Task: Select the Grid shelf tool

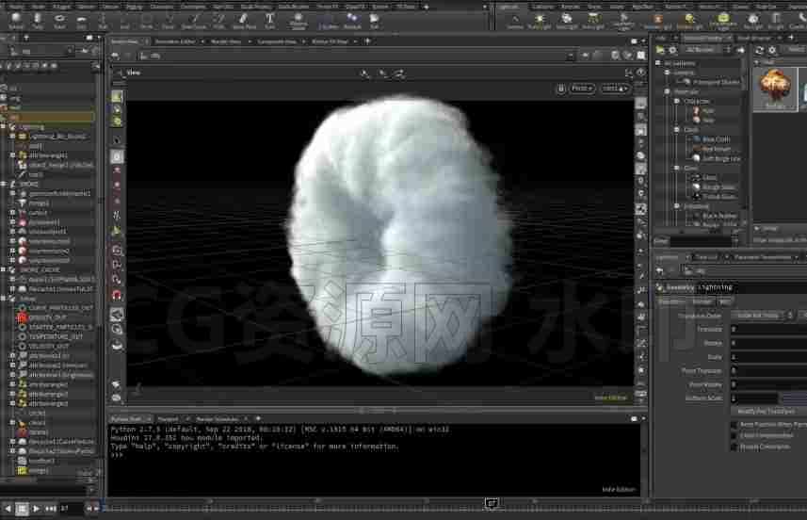Action: click(81, 21)
